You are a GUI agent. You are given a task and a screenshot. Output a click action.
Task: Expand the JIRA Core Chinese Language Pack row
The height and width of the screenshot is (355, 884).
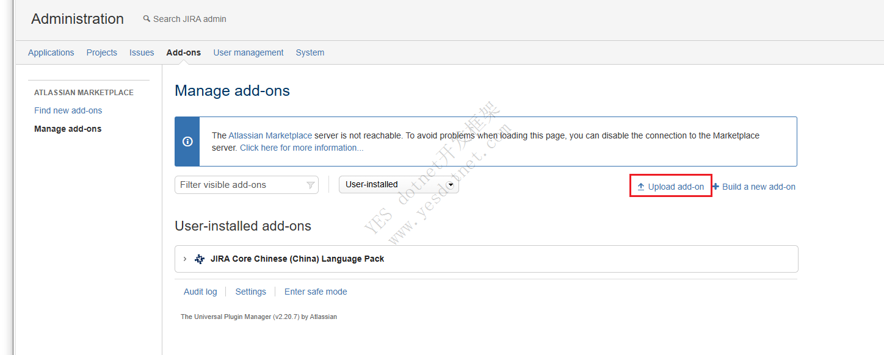click(x=185, y=259)
